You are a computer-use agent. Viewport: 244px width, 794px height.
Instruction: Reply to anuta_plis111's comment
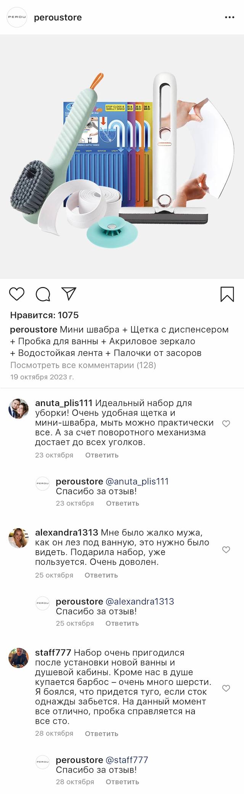(x=102, y=455)
